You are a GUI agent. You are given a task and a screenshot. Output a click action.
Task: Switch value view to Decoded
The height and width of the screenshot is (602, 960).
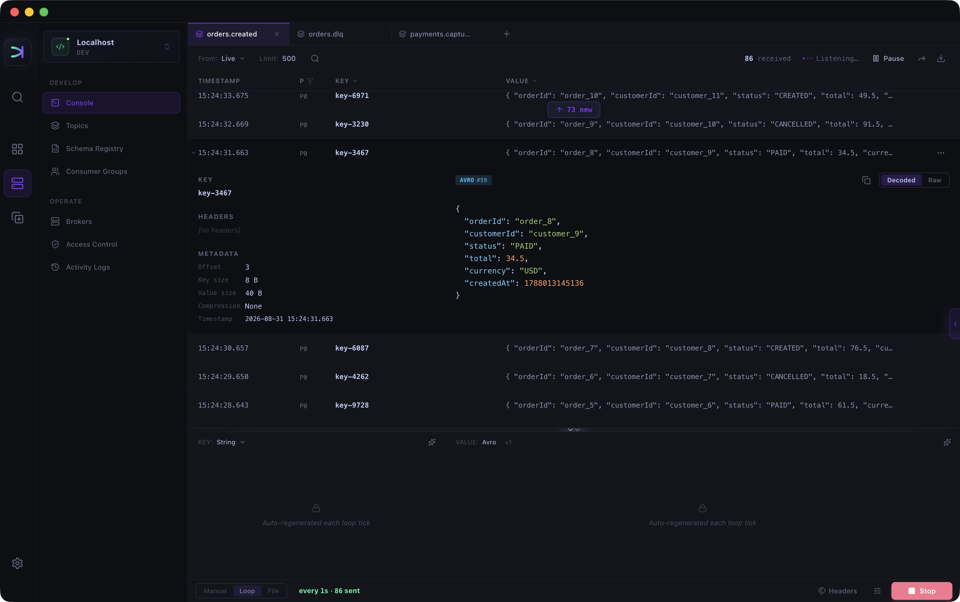pyautogui.click(x=901, y=180)
